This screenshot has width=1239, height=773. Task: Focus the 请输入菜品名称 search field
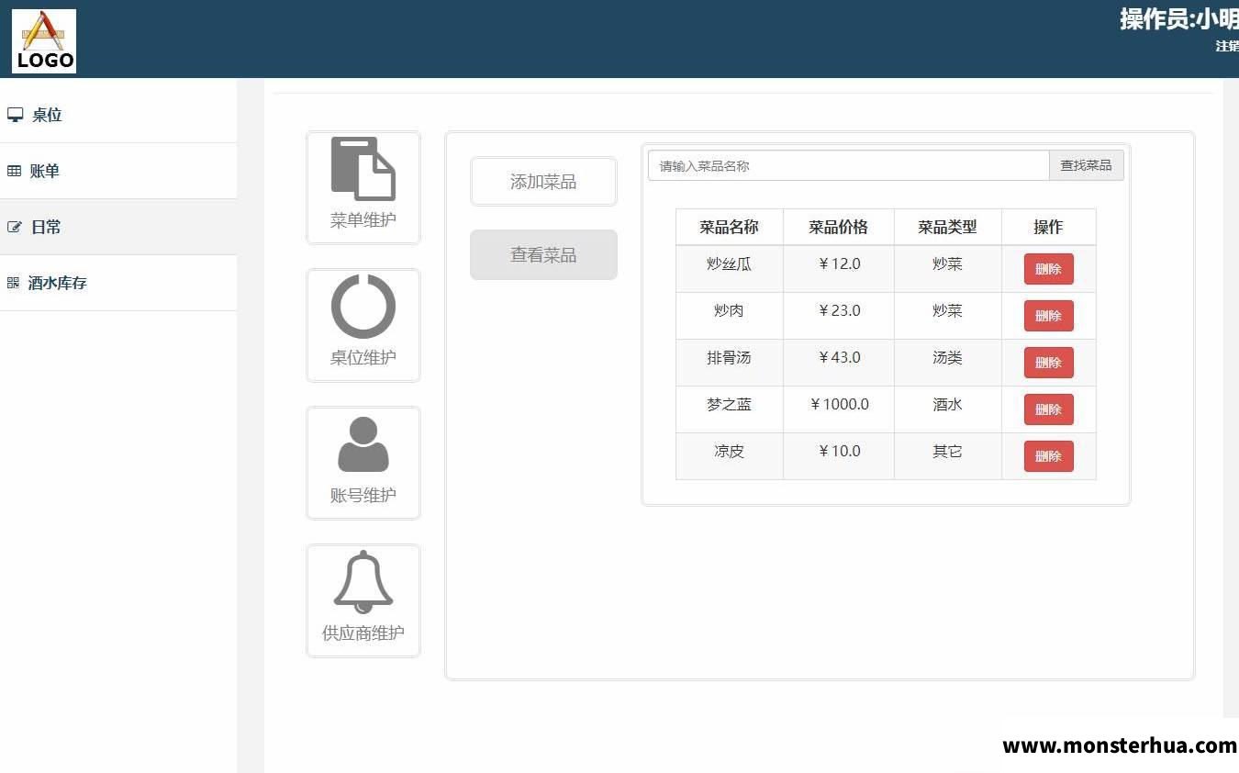pyautogui.click(x=848, y=165)
